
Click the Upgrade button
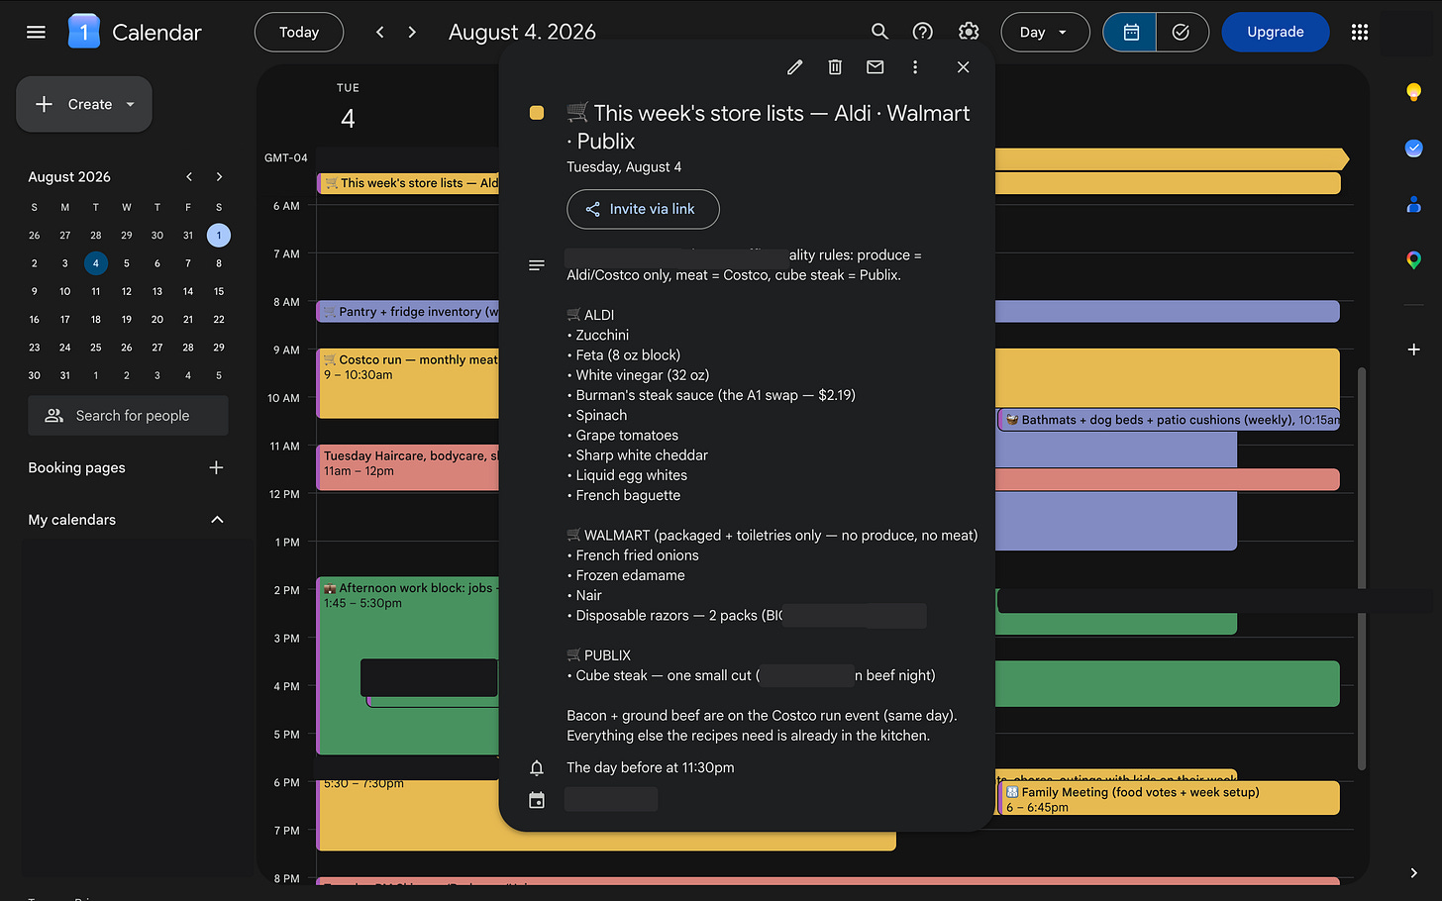(1276, 32)
